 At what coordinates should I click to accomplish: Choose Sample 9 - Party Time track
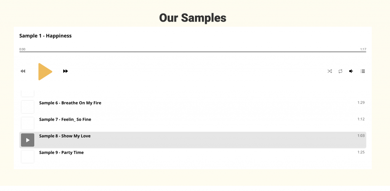193,156
